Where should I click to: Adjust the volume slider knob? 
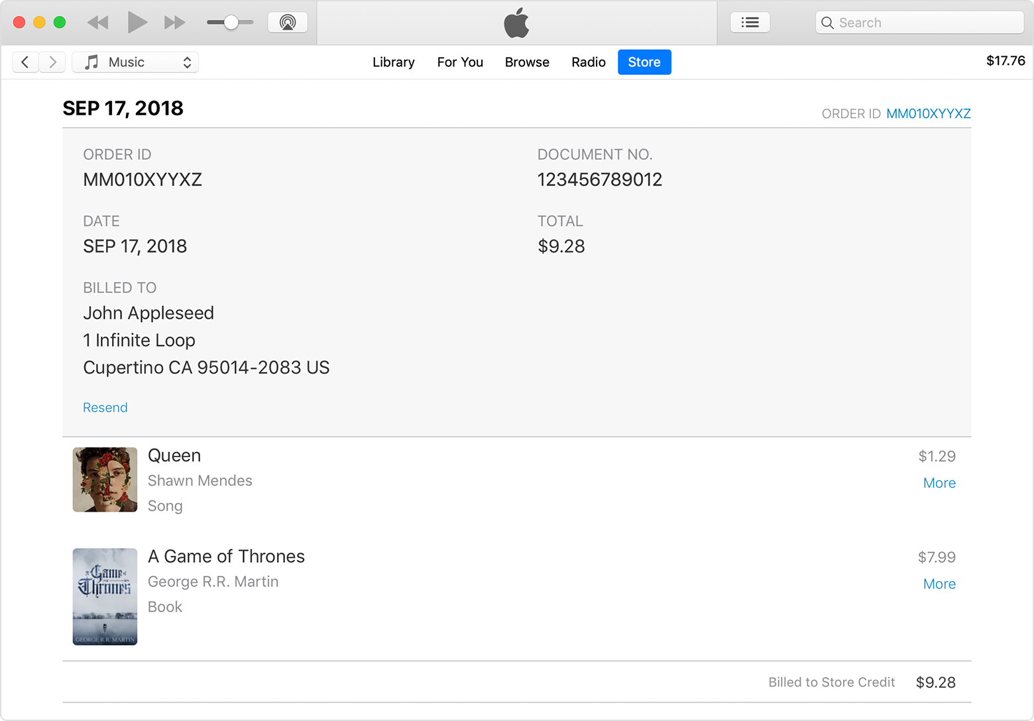click(231, 23)
